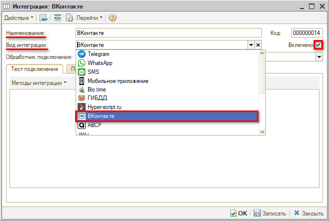The image size is (329, 221).
Task: Click the window system icon in title bar
Action: [6, 6]
